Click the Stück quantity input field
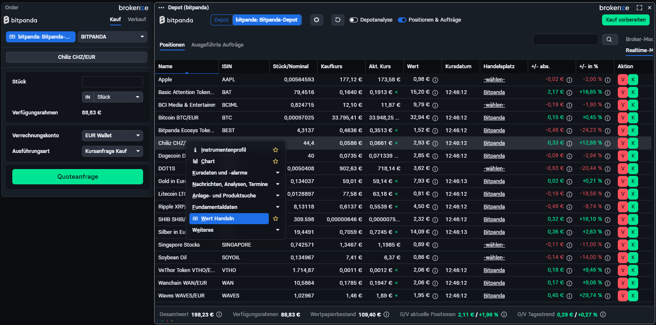656x325 pixels. pyautogui.click(x=113, y=82)
